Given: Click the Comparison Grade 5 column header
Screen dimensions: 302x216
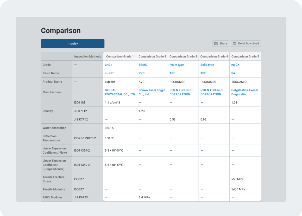Looking at the screenshot, I should 245,56.
